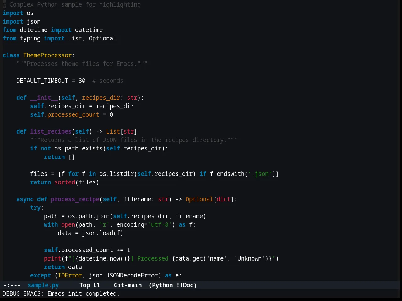Click the 'data = json.load(f)' line
Image resolution: width=402 pixels, height=301 pixels.
tap(90, 233)
